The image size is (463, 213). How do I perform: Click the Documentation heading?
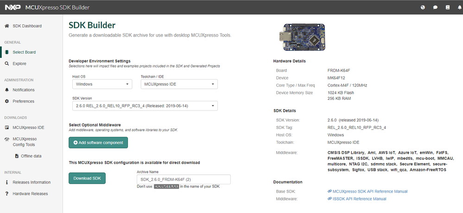[288, 182]
